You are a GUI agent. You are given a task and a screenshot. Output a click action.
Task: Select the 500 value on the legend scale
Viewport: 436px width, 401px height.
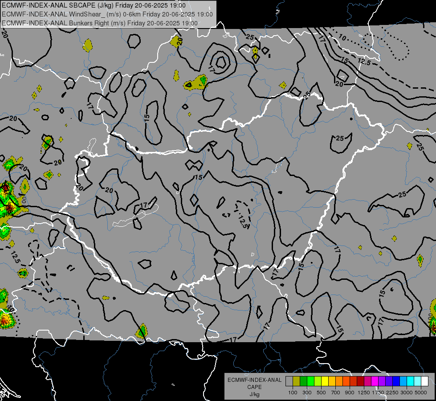pyautogui.click(x=321, y=393)
